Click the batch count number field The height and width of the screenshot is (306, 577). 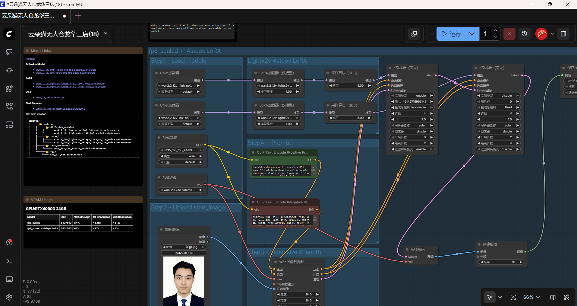click(x=486, y=34)
